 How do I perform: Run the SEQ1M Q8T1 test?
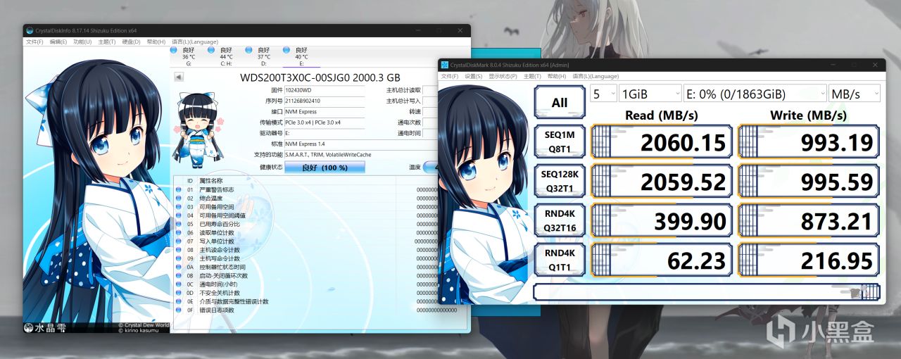click(560, 143)
